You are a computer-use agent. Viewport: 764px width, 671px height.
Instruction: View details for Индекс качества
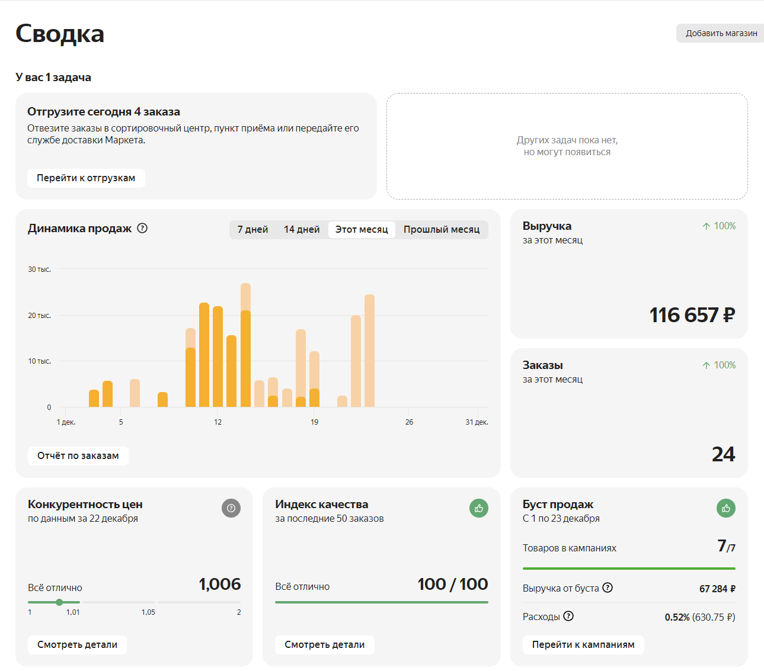coord(325,645)
